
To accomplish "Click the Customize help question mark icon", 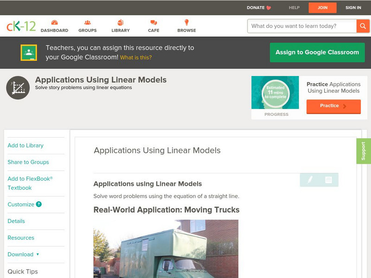I will [x=39, y=204].
